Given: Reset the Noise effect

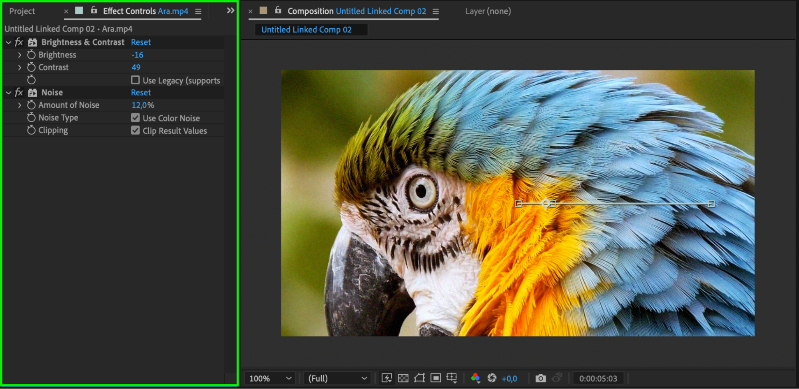Looking at the screenshot, I should [141, 92].
